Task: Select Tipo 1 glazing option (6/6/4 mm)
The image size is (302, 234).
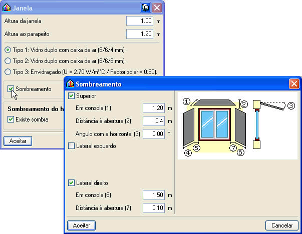Action: [x=8, y=50]
